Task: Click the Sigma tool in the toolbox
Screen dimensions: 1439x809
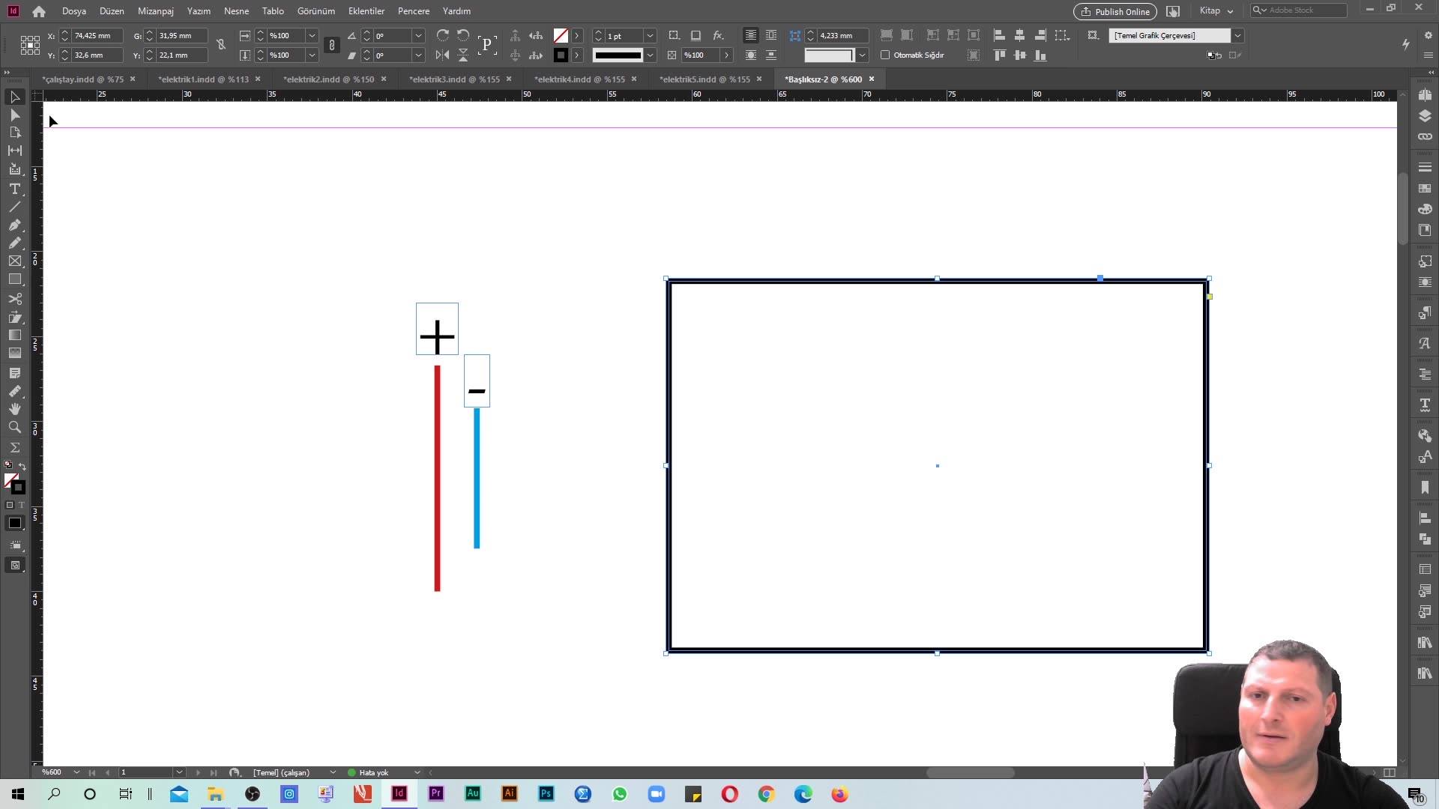Action: click(x=14, y=447)
